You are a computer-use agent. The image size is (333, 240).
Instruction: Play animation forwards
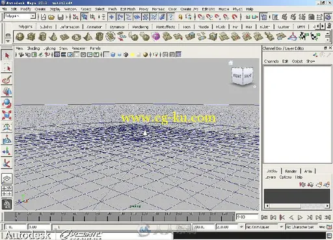pyautogui.click(x=300, y=217)
